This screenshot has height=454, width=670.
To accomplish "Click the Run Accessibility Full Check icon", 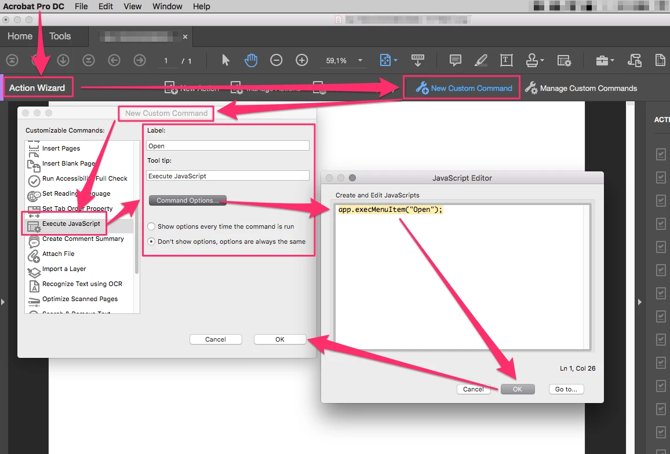I will [34, 181].
